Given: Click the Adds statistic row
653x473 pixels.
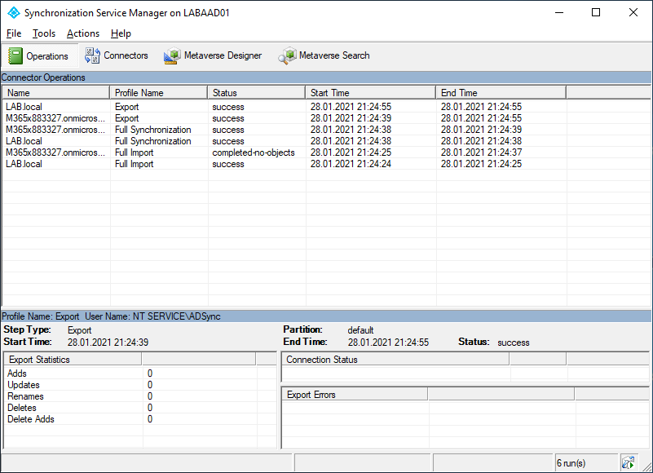Looking at the screenshot, I should (140, 374).
